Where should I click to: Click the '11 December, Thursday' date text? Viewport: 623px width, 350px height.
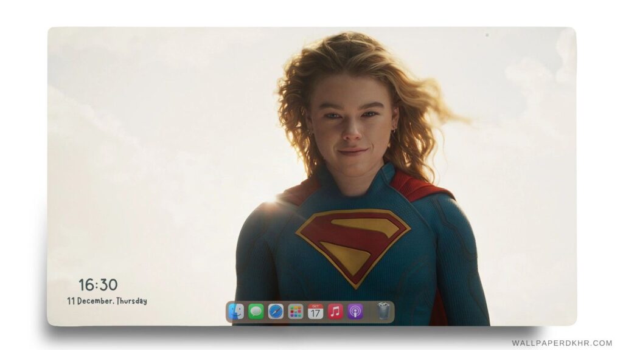tap(107, 301)
